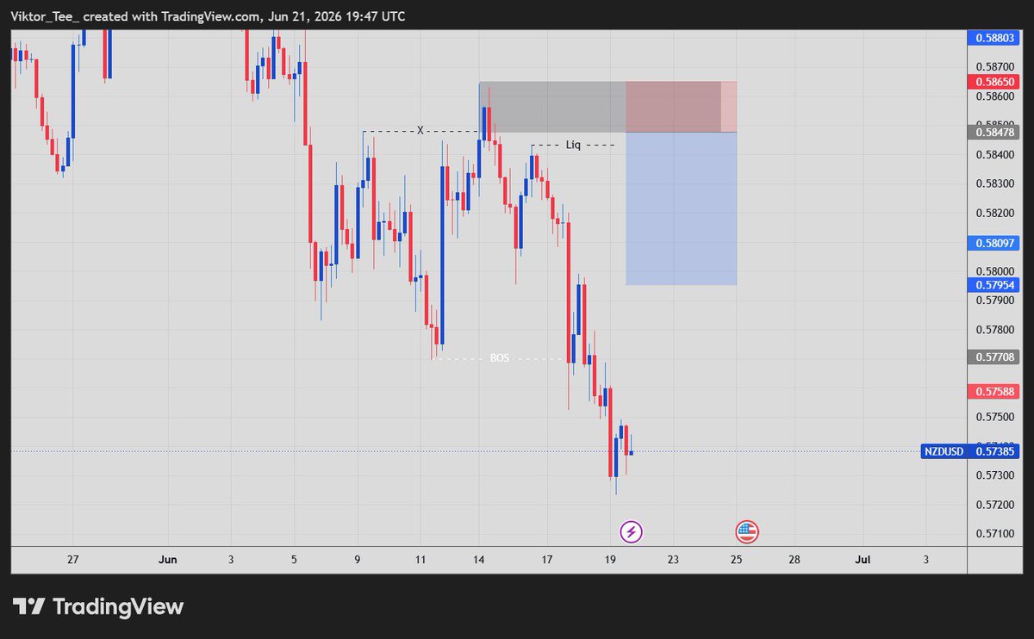Click date 28 on the time axis
This screenshot has width=1034, height=639.
pyautogui.click(x=794, y=560)
